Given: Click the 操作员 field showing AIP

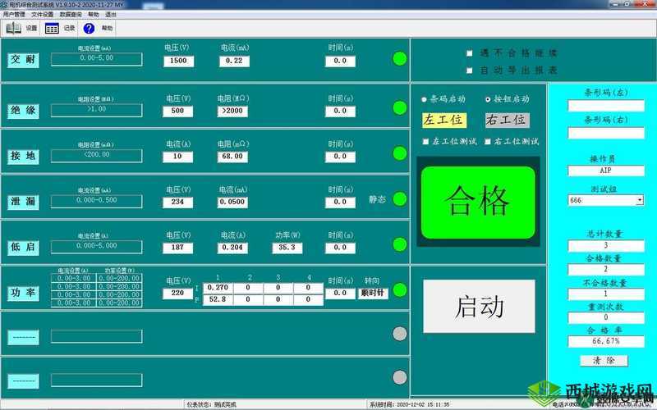Looking at the screenshot, I should point(606,171).
